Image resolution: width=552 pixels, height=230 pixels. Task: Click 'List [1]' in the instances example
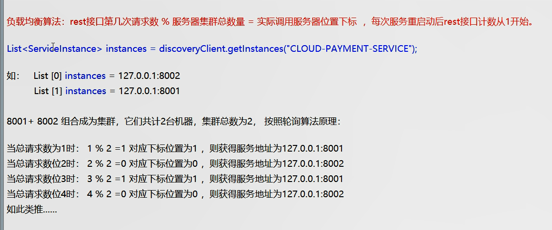(x=48, y=91)
